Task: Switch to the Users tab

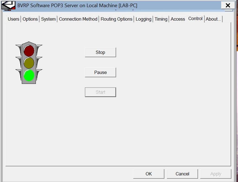Action: pyautogui.click(x=13, y=19)
